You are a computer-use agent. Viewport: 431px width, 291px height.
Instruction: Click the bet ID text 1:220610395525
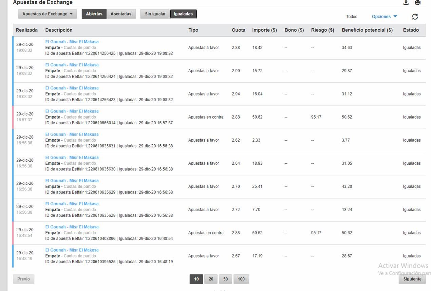click(x=100, y=262)
